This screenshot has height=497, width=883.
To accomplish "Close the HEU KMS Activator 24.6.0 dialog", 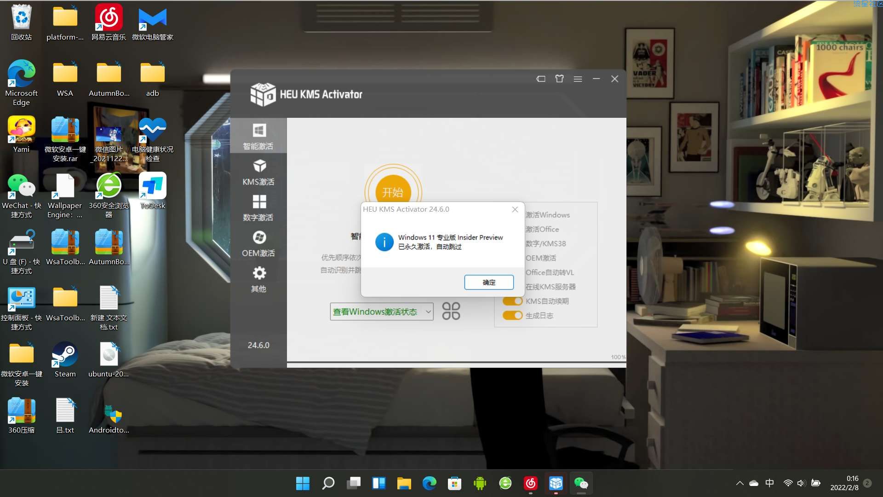I will (515, 209).
